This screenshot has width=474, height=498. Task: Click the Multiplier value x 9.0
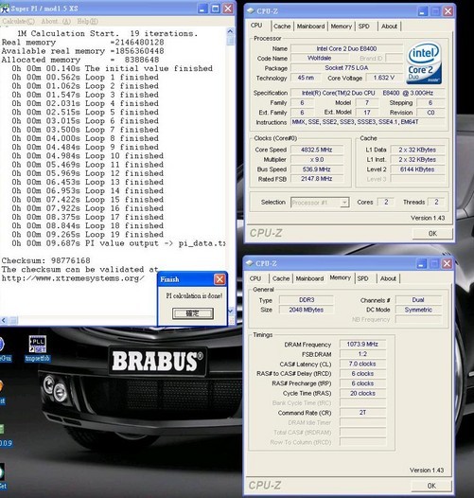click(x=317, y=159)
